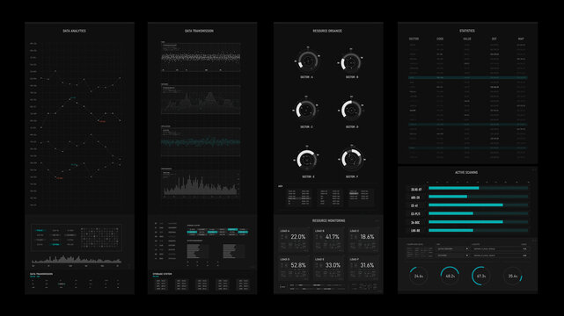The image size is (564, 316).
Task: Click the white waveform chart in Data Transmission
Action: [x=201, y=57]
